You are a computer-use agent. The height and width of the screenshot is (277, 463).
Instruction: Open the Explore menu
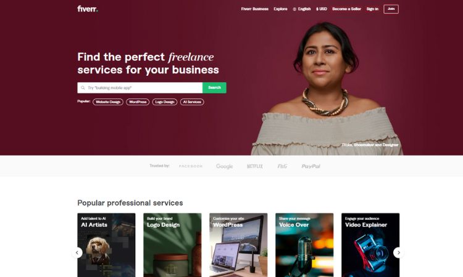point(280,9)
